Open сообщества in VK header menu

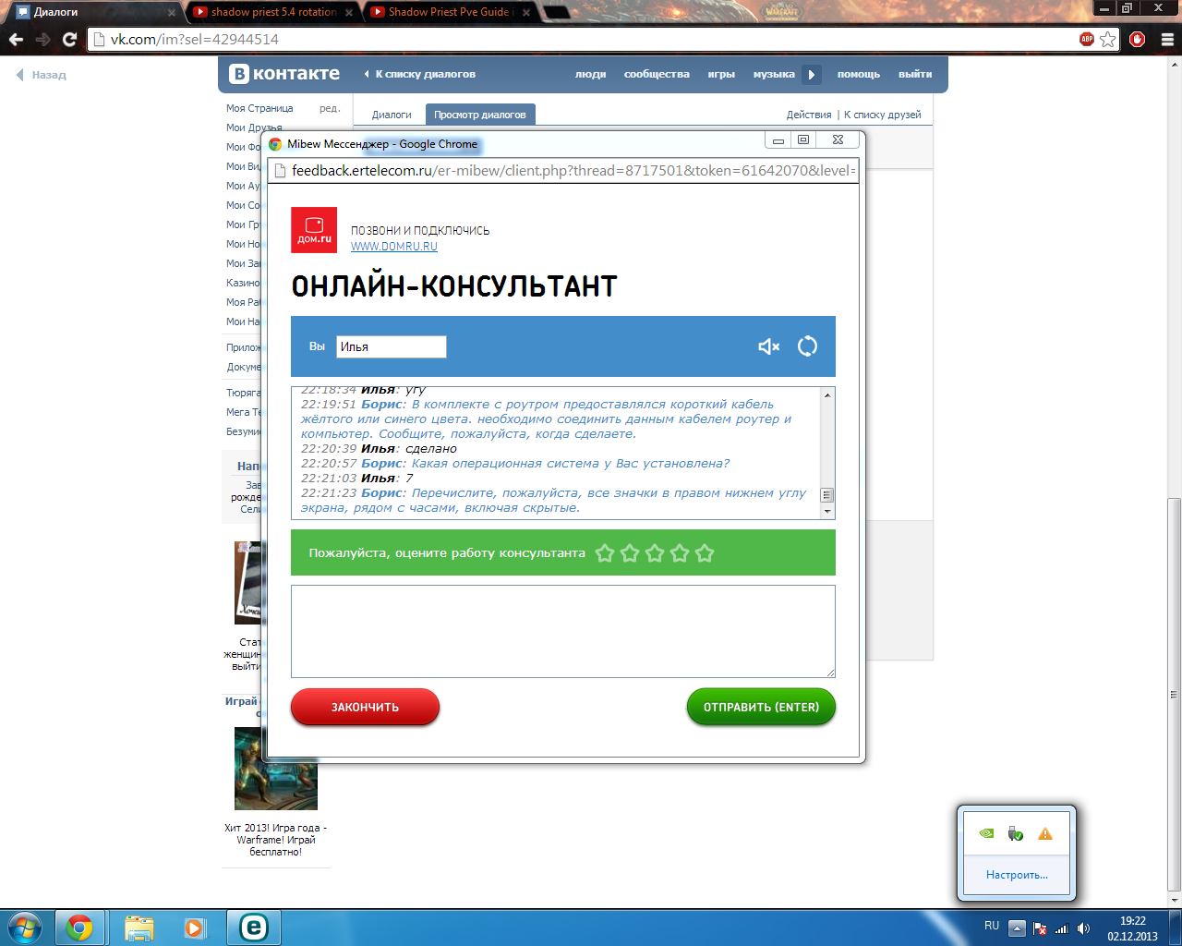point(657,74)
